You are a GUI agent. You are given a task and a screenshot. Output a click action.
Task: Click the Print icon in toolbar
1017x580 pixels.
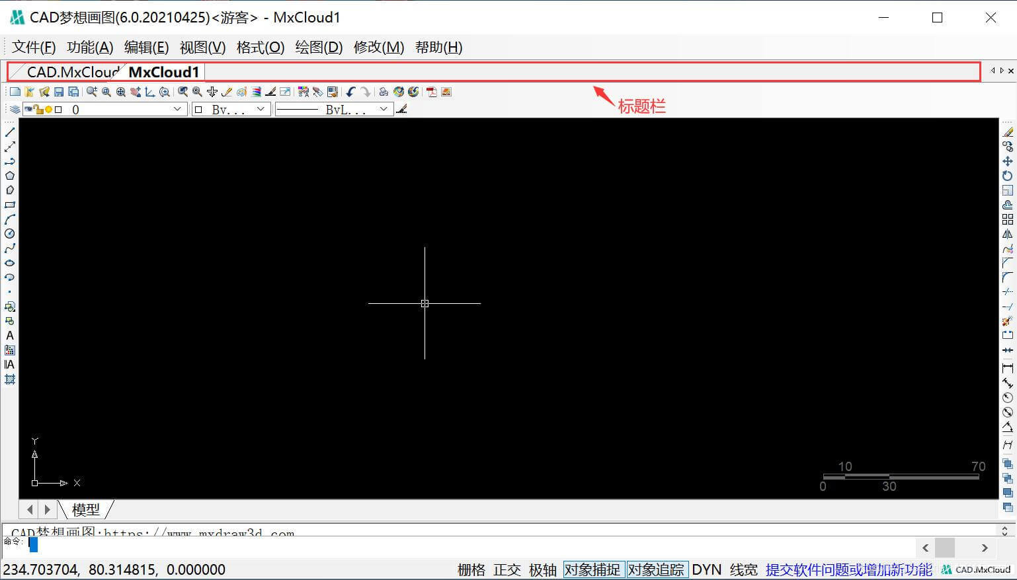[x=383, y=92]
